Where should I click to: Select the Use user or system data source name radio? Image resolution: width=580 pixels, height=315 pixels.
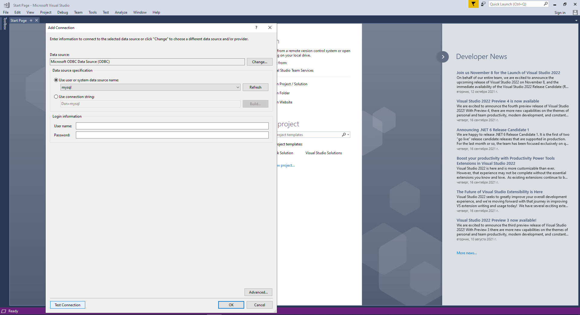point(56,80)
